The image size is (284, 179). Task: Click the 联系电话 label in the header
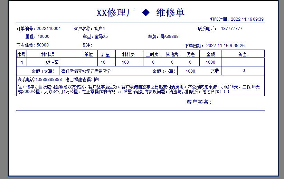(x=206, y=29)
